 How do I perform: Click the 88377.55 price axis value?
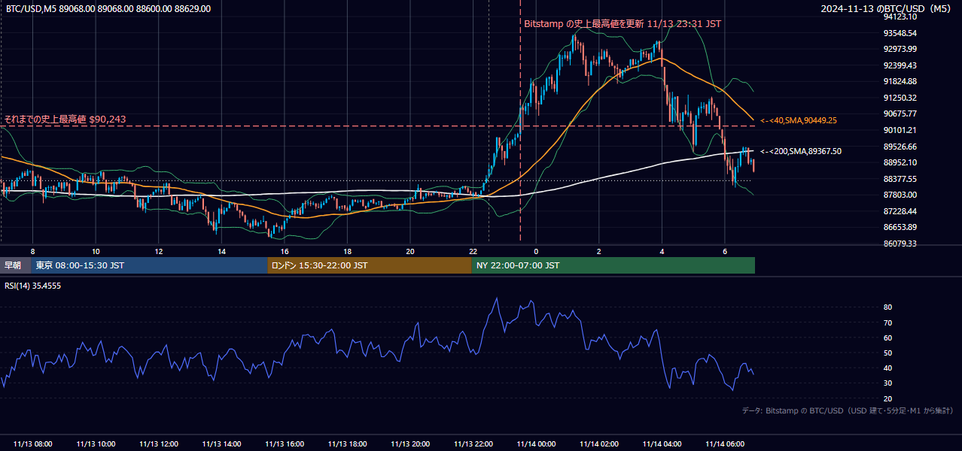[900, 179]
